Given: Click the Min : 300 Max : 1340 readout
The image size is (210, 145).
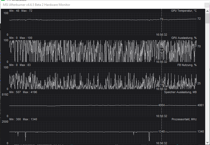Looking at the screenshot, I should 23,119.
